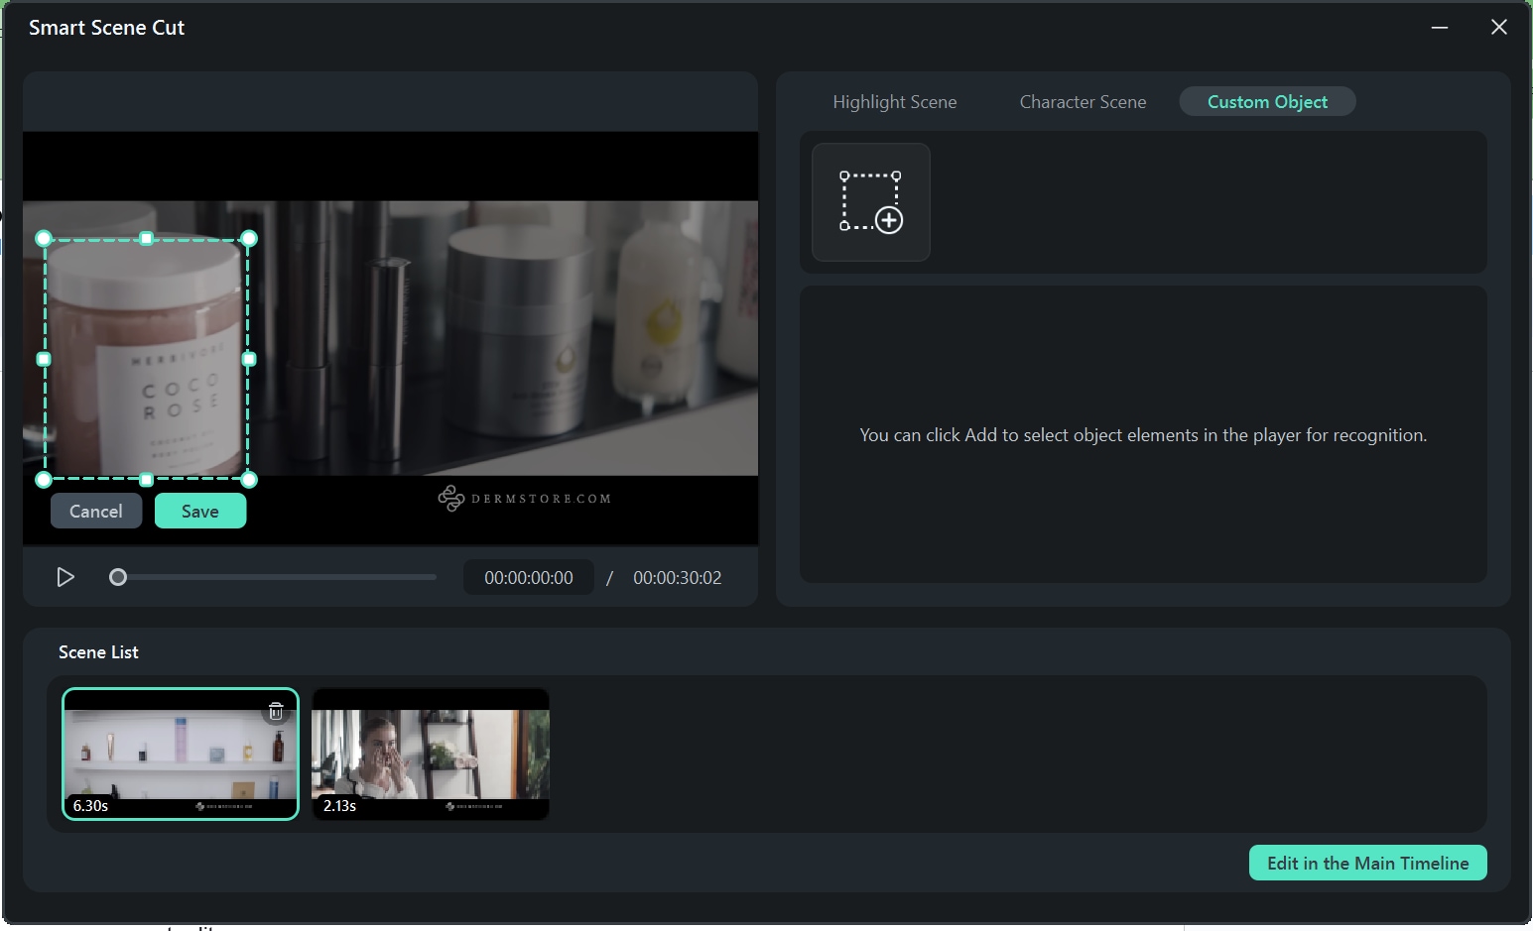Viewport: 1533px width, 931px height.
Task: Click the hint text about clicking Add
Action: click(1143, 435)
